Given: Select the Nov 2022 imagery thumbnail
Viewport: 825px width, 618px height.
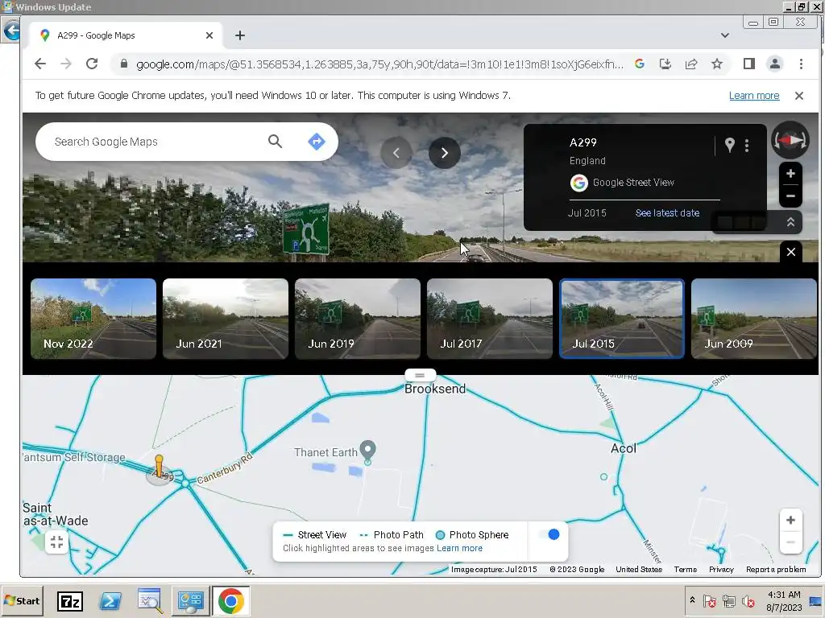Looking at the screenshot, I should (93, 319).
